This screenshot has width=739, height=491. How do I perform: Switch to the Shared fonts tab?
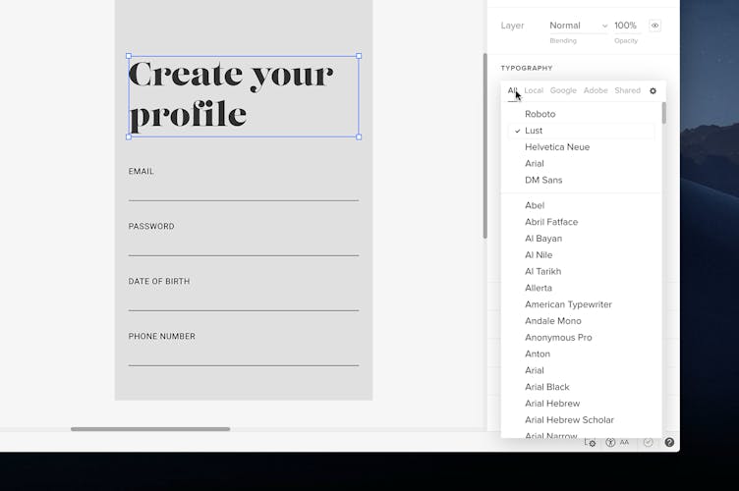(x=627, y=90)
